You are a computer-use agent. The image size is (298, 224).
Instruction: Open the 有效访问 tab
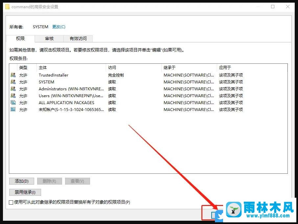click(78, 38)
